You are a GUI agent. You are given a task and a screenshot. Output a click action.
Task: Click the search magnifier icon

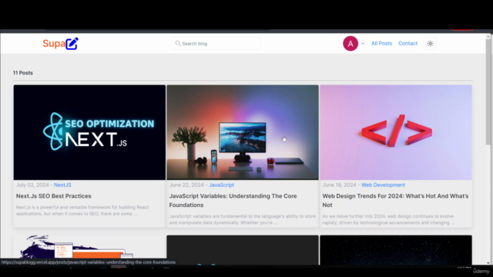click(178, 43)
